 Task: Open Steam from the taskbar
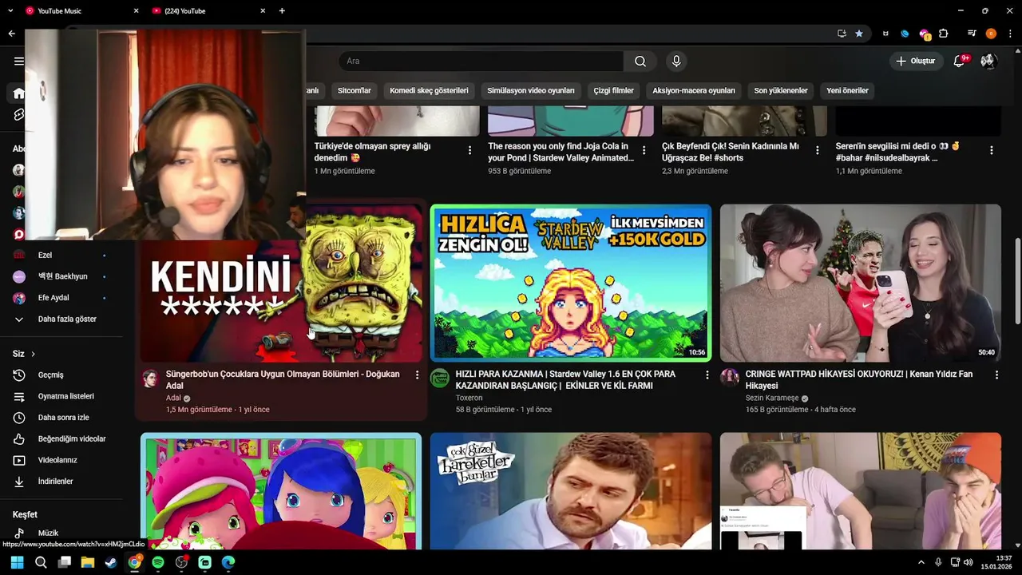[111, 562]
